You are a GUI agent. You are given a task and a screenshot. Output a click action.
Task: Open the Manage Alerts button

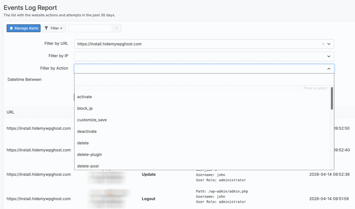pos(24,28)
